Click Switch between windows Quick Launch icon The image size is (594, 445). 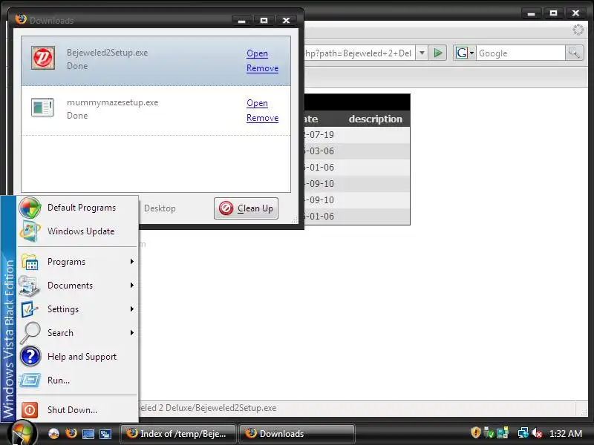(x=105, y=434)
